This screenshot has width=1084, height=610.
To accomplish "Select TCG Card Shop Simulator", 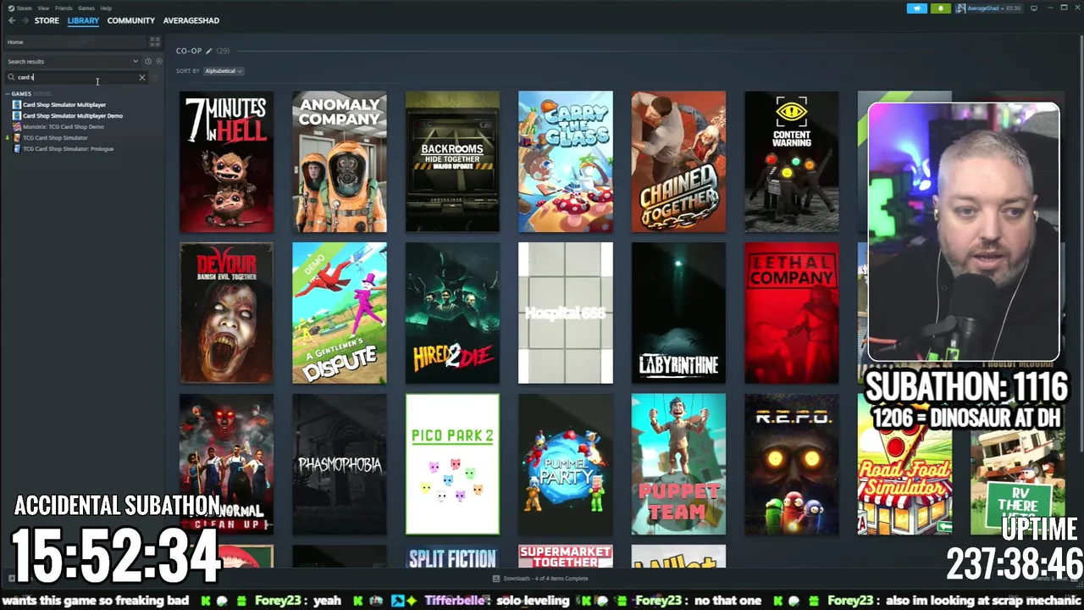I will coord(55,137).
